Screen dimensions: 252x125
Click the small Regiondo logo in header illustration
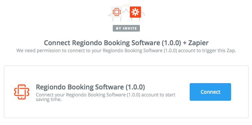[x=117, y=12]
